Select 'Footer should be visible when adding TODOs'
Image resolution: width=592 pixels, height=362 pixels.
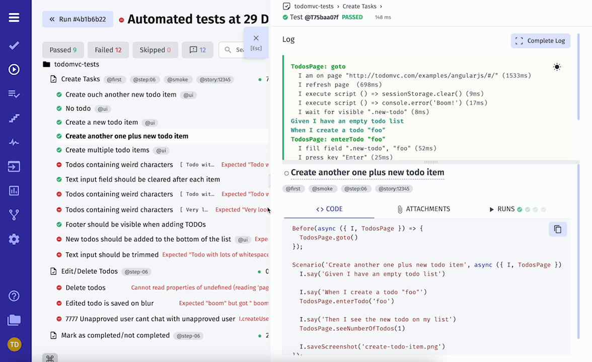(135, 224)
